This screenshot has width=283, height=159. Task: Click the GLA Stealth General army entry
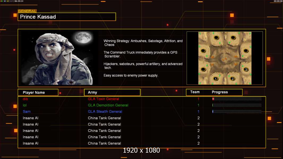105,112
